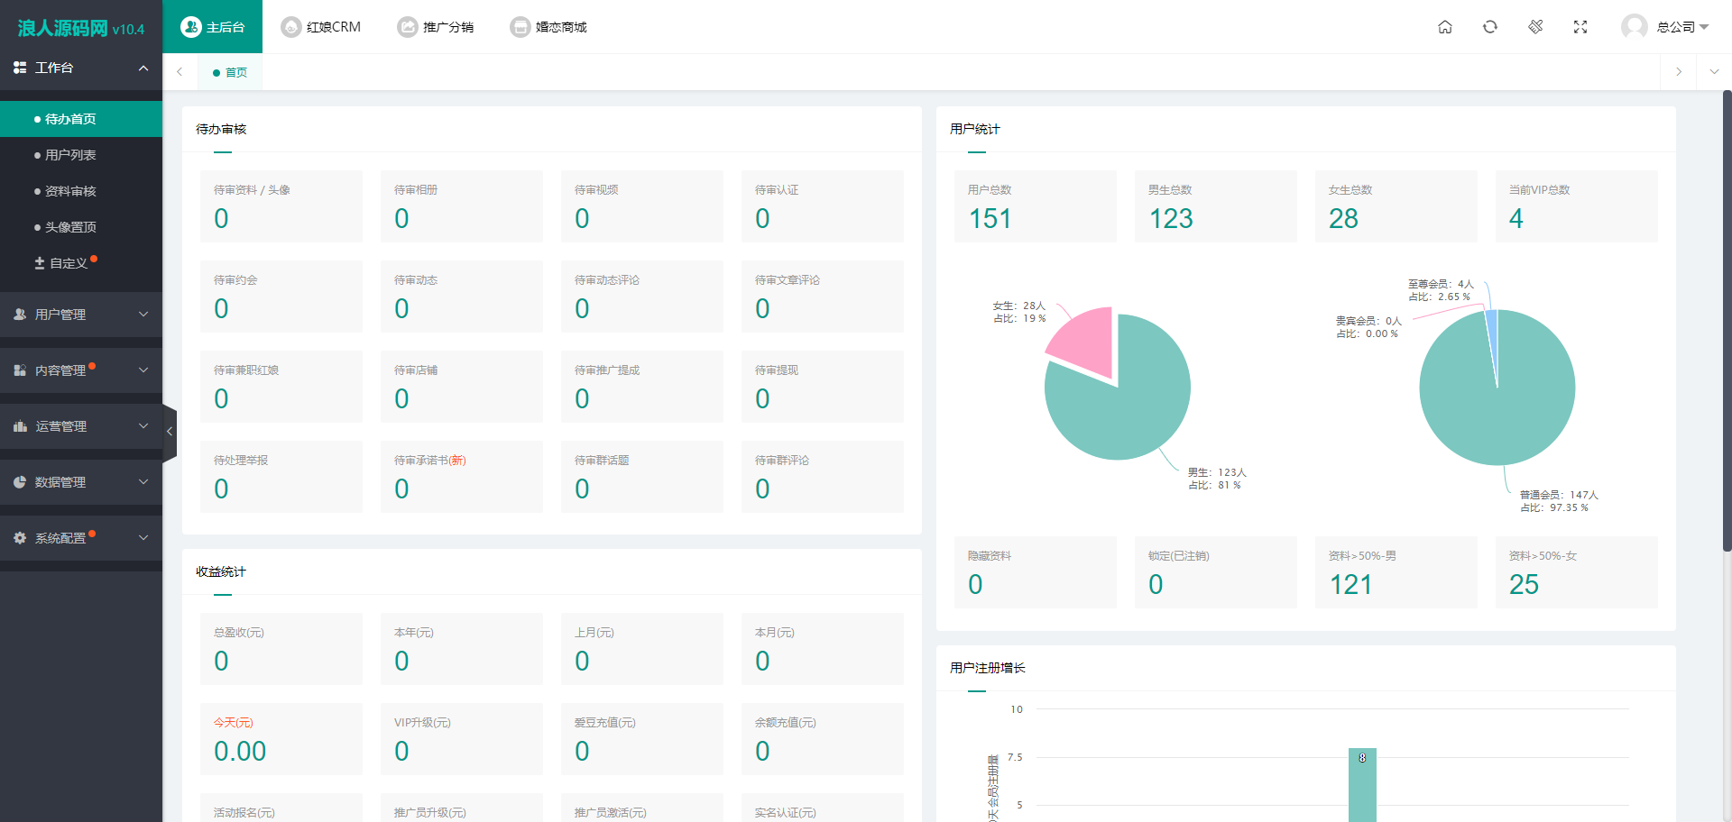Go to 资料审核 in sidebar
1732x822 pixels.
pyautogui.click(x=70, y=191)
